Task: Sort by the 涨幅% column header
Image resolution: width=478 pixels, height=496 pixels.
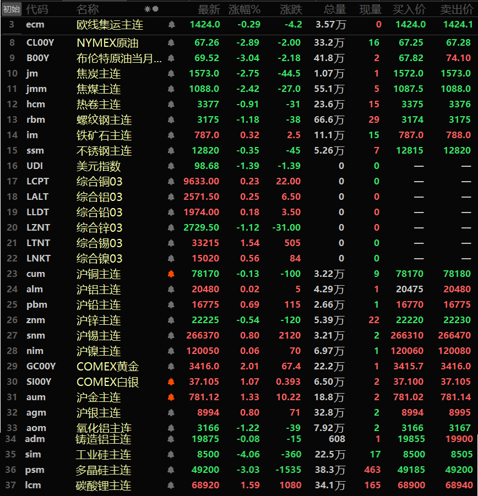Action: pyautogui.click(x=245, y=9)
